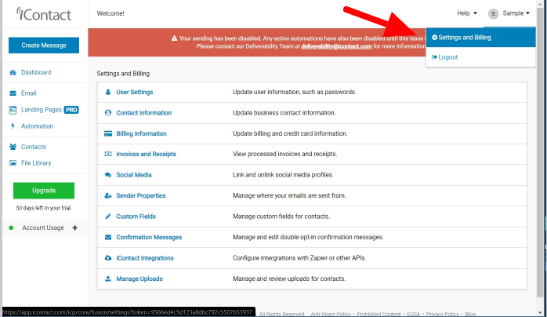Click the Privacy Policy footer link
Image resolution: width=547 pixels, height=317 pixels.
[x=442, y=314]
